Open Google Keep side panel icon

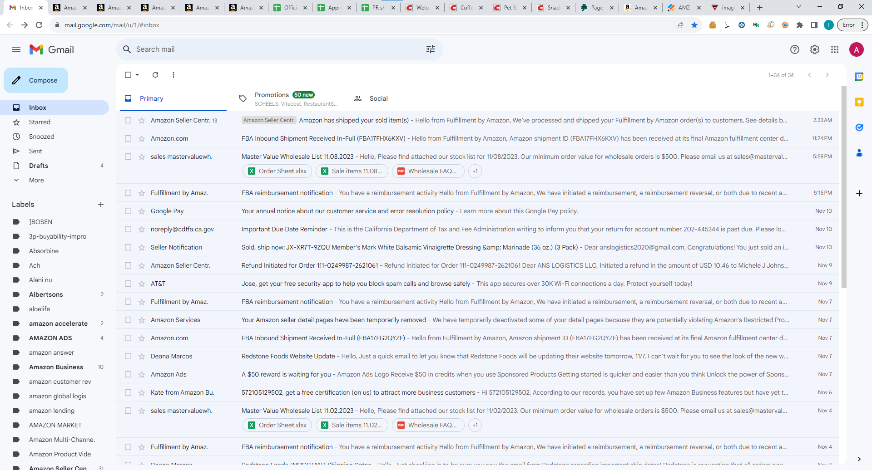pyautogui.click(x=859, y=102)
